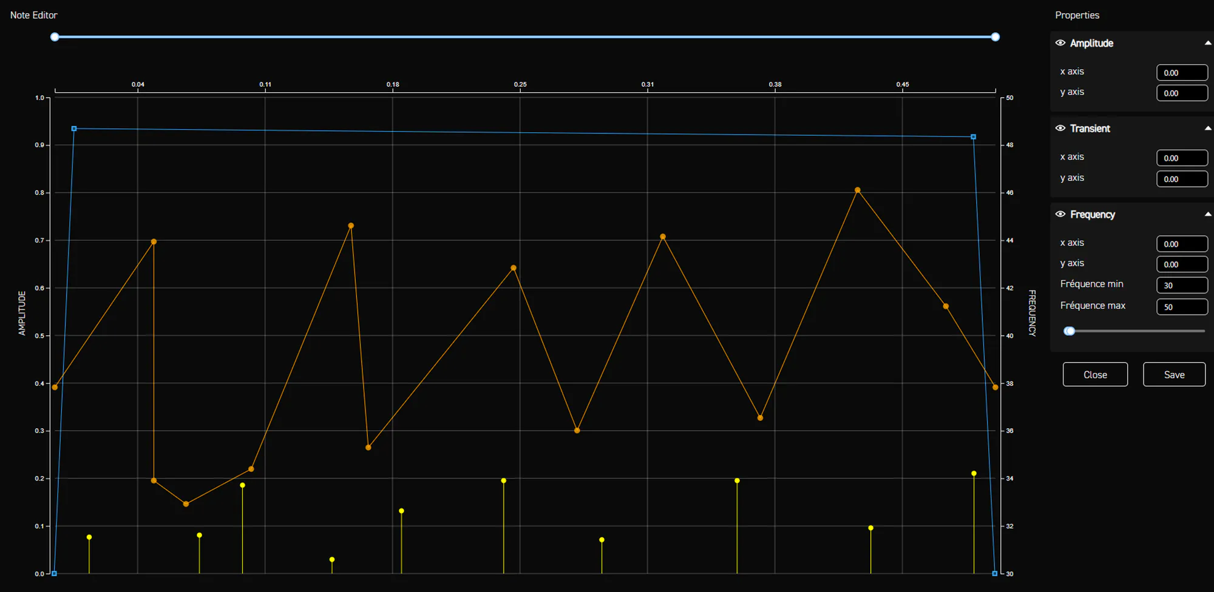
Task: Select the top-right blue amplitude envelope point
Action: click(974, 137)
